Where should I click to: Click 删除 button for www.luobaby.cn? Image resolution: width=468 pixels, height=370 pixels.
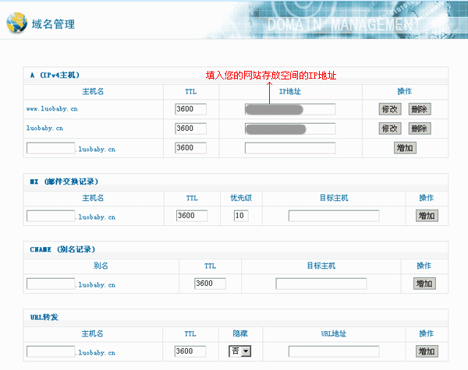coord(419,109)
